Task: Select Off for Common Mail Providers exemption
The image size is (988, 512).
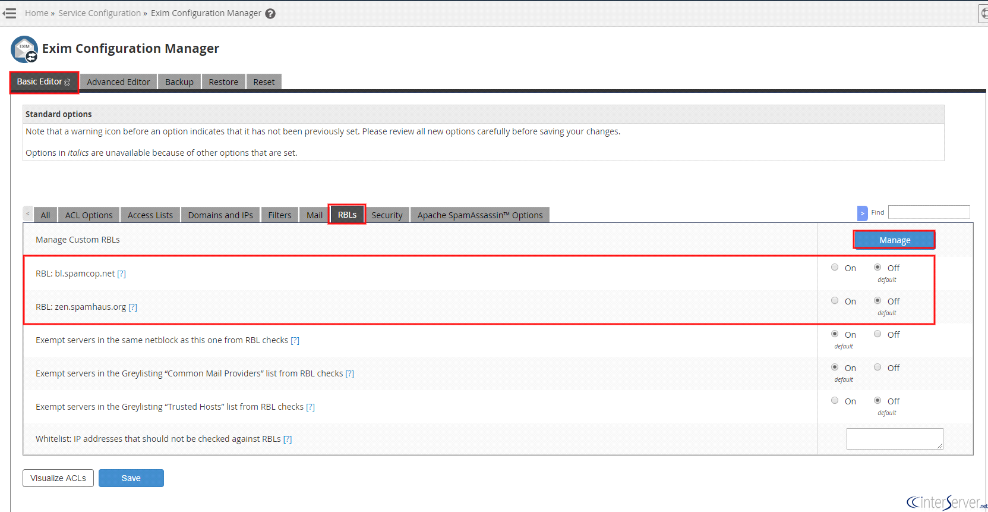Action: [x=877, y=367]
